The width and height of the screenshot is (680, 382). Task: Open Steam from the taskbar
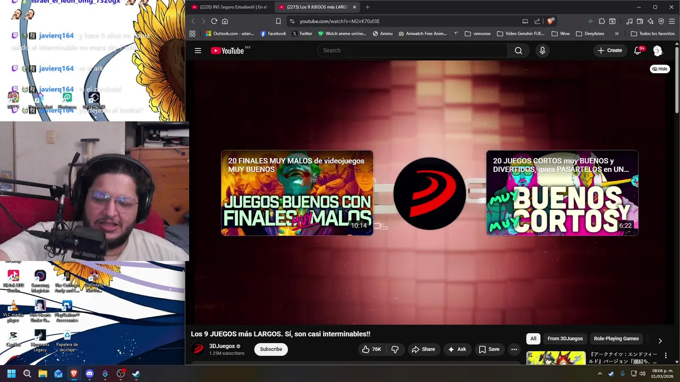[x=136, y=374]
